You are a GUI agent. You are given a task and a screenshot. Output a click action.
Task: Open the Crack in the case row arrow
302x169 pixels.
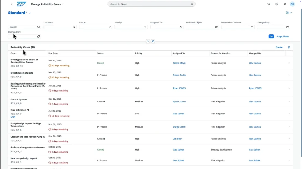pos(289,139)
